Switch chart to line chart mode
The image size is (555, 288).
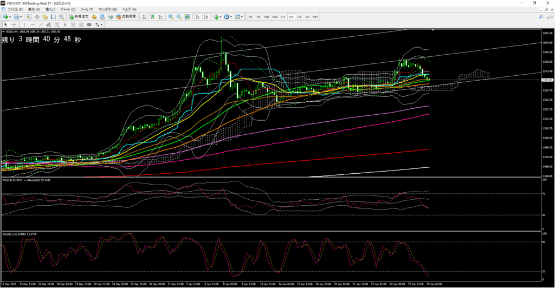[160, 17]
